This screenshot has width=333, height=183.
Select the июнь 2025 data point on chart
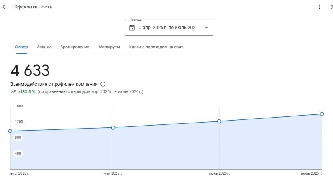coord(219,121)
